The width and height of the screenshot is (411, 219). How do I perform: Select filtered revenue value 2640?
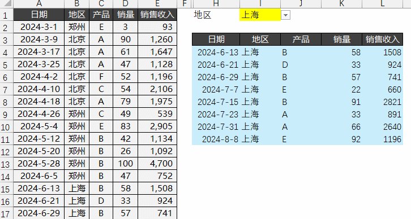pyautogui.click(x=383, y=127)
